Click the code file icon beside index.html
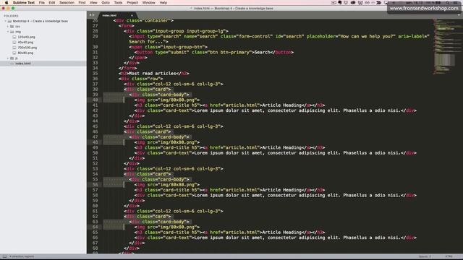 point(12,64)
